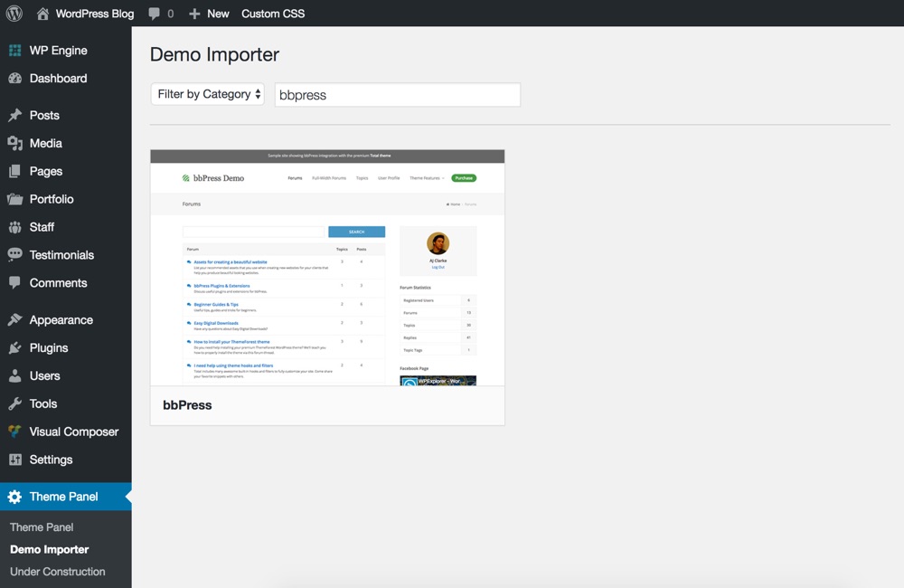Select the bbPress demo thumbnail
Screen dimensions: 904x588
[327, 268]
